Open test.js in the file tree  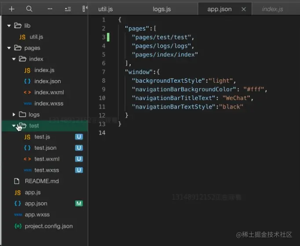42,137
